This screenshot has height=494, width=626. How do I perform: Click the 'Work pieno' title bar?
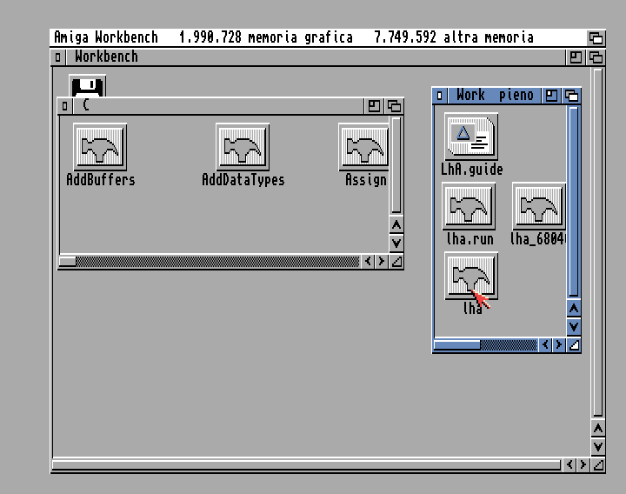[x=495, y=96]
